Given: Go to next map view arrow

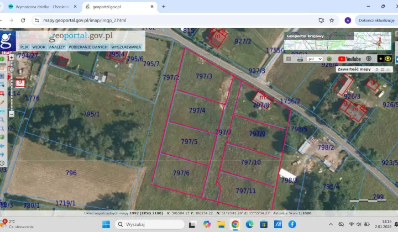Looking at the screenshot, I should pyautogui.click(x=2, y=154).
